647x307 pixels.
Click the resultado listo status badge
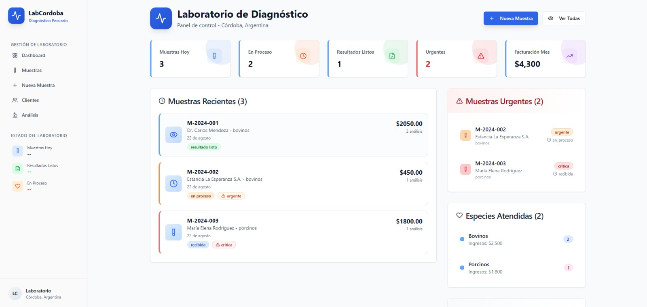pos(204,147)
